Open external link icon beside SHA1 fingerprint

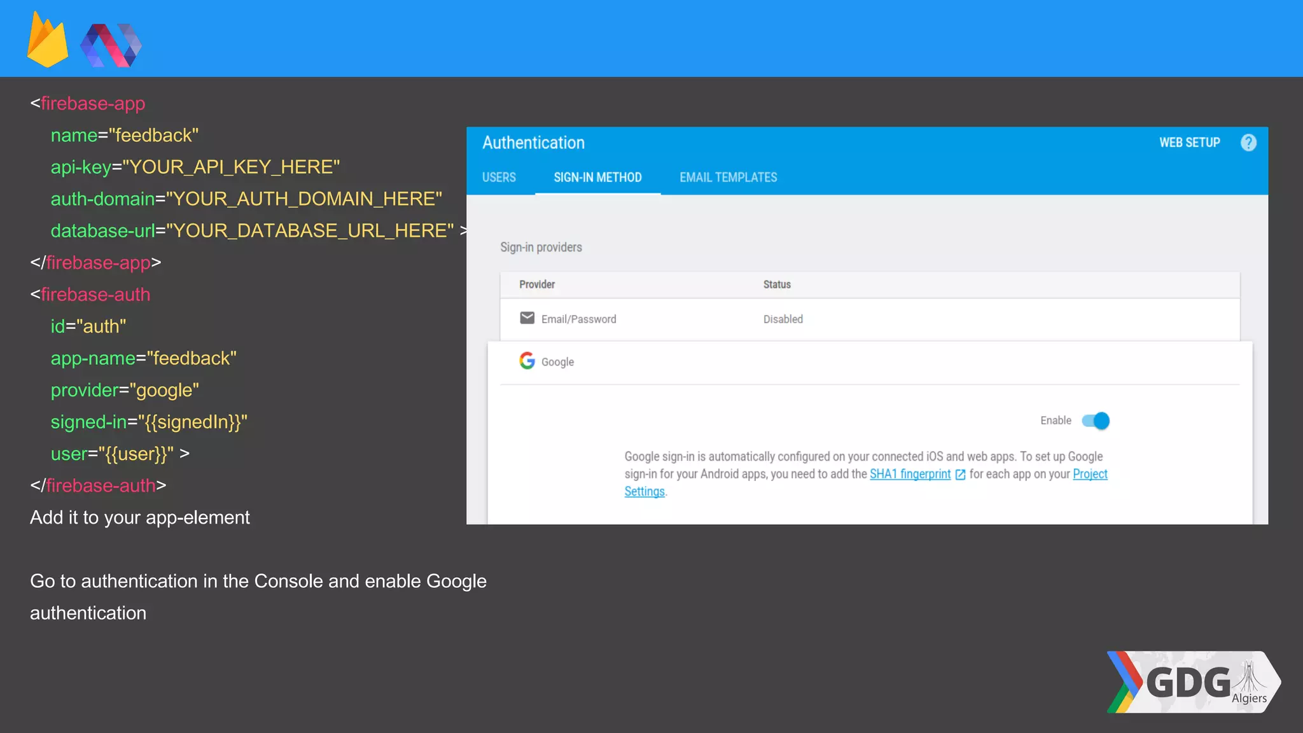click(960, 475)
